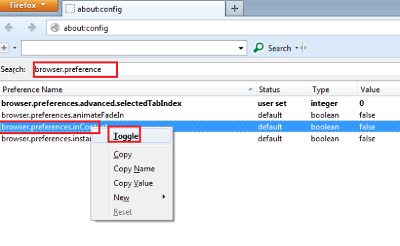The width and height of the screenshot is (400, 246).
Task: Open the small arrow beside plus icon
Action: [x=15, y=48]
